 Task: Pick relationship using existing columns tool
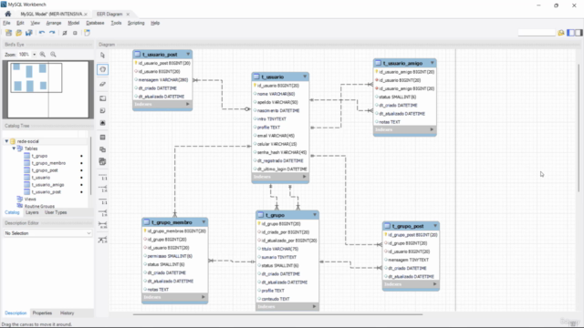click(103, 240)
